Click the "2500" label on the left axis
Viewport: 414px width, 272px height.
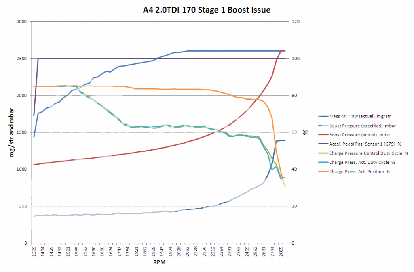22,59
